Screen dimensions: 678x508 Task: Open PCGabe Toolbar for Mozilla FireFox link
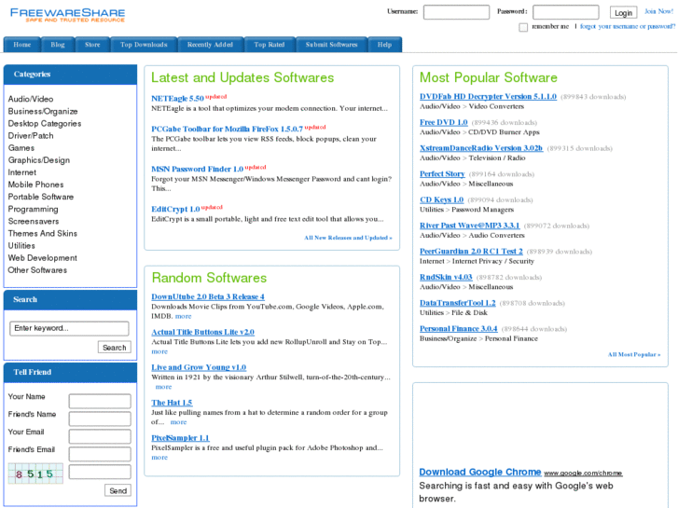(x=227, y=129)
